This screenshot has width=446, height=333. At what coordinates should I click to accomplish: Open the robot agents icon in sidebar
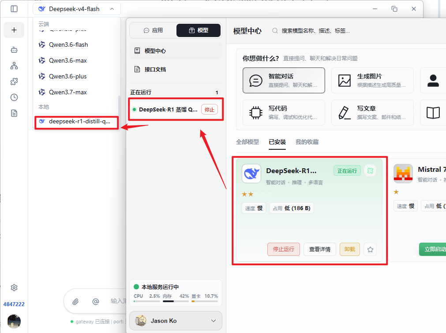pos(14,50)
